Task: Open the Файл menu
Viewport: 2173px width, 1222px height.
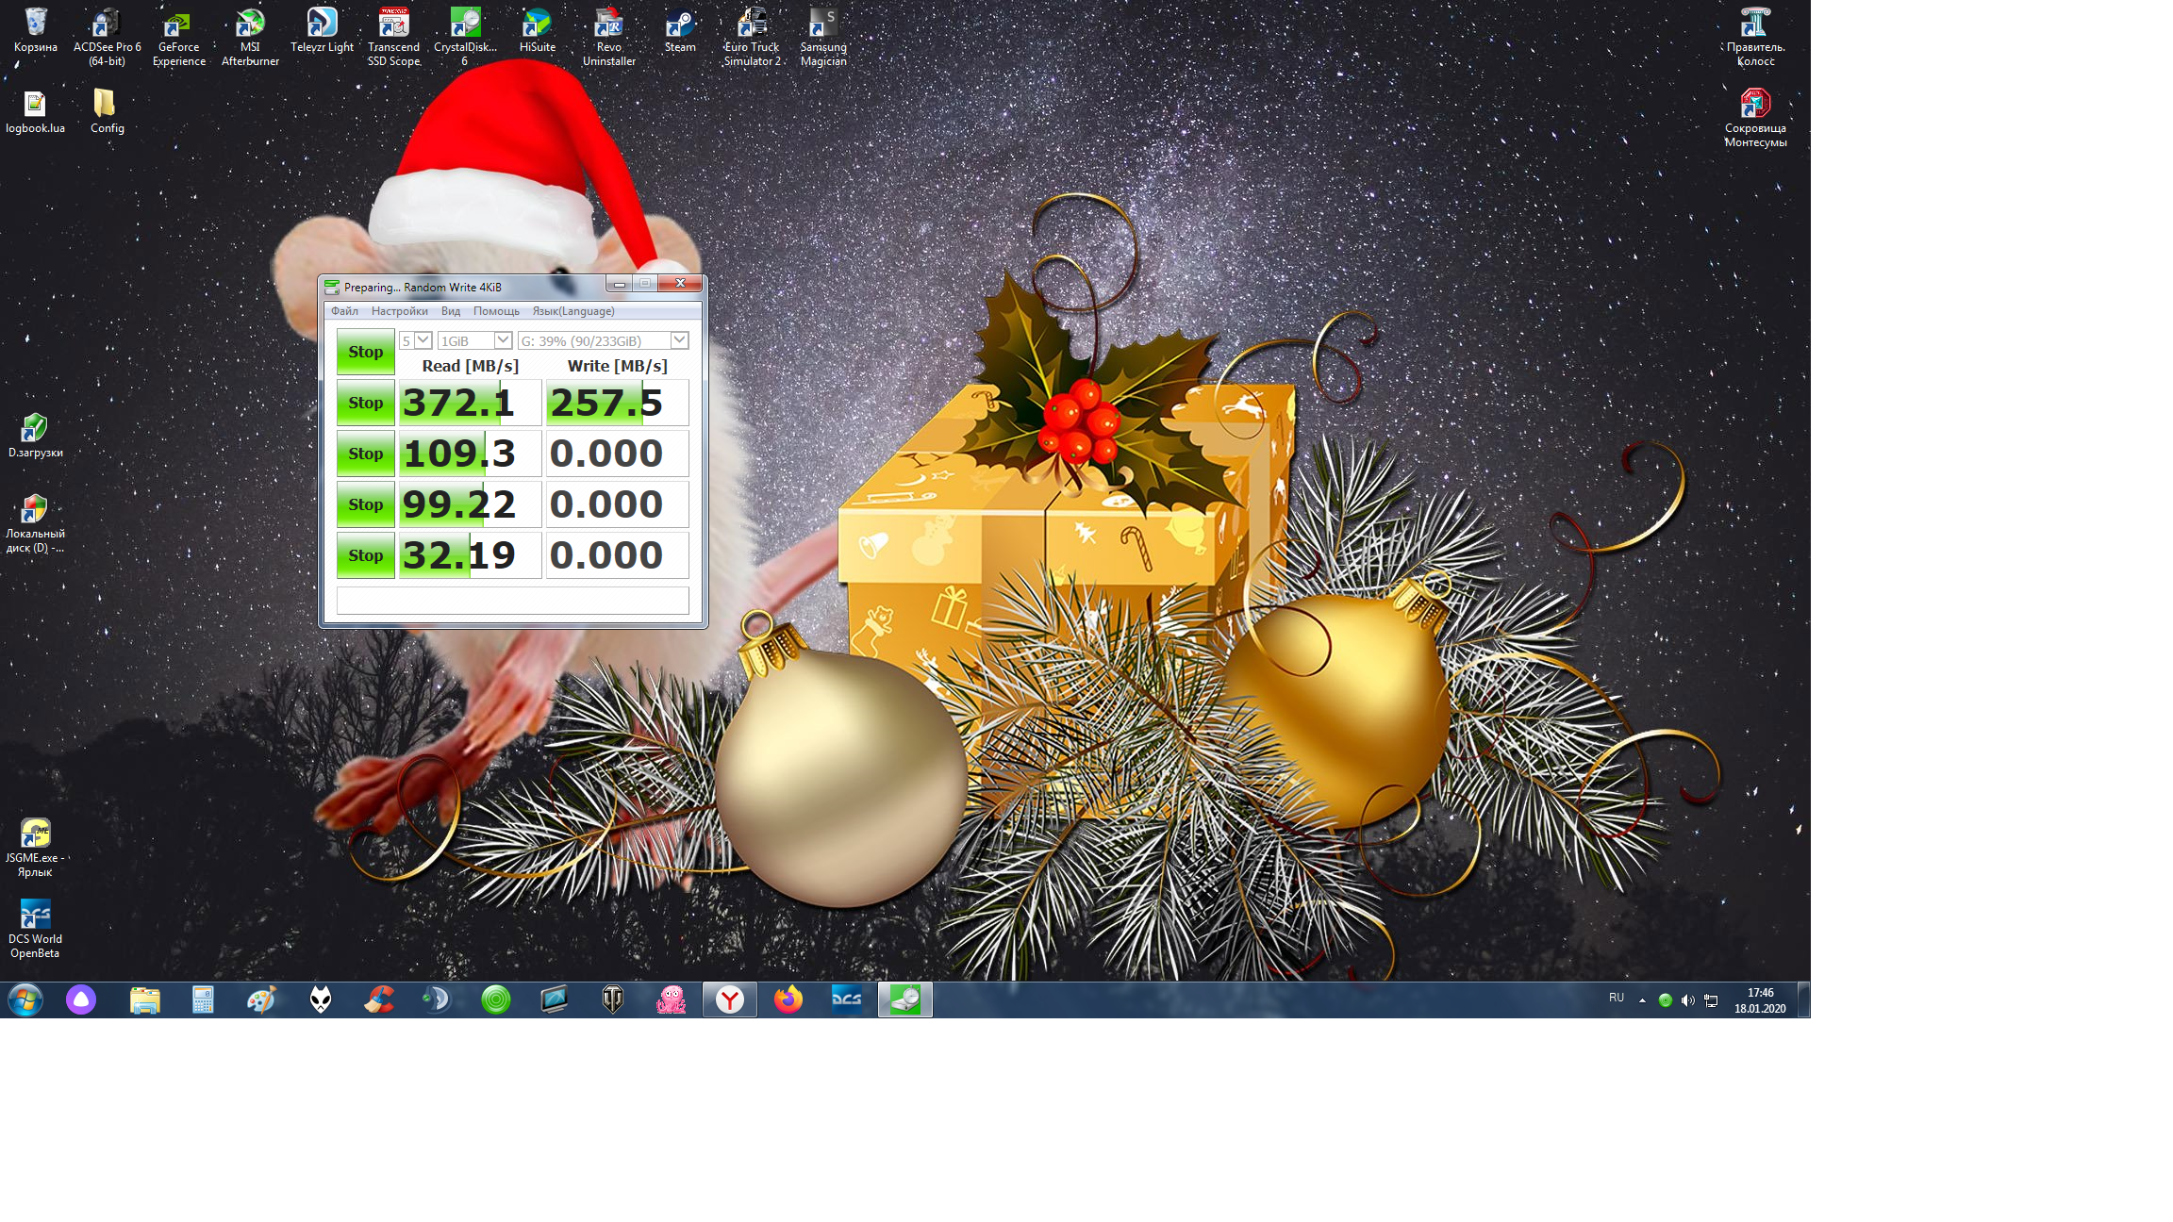Action: pos(344,311)
